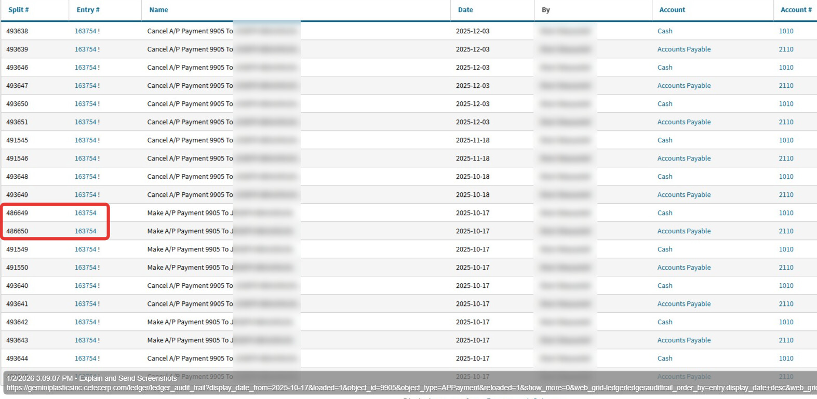Image resolution: width=817 pixels, height=399 pixels.
Task: Open entry link in split 491549 row
Action: [85, 249]
